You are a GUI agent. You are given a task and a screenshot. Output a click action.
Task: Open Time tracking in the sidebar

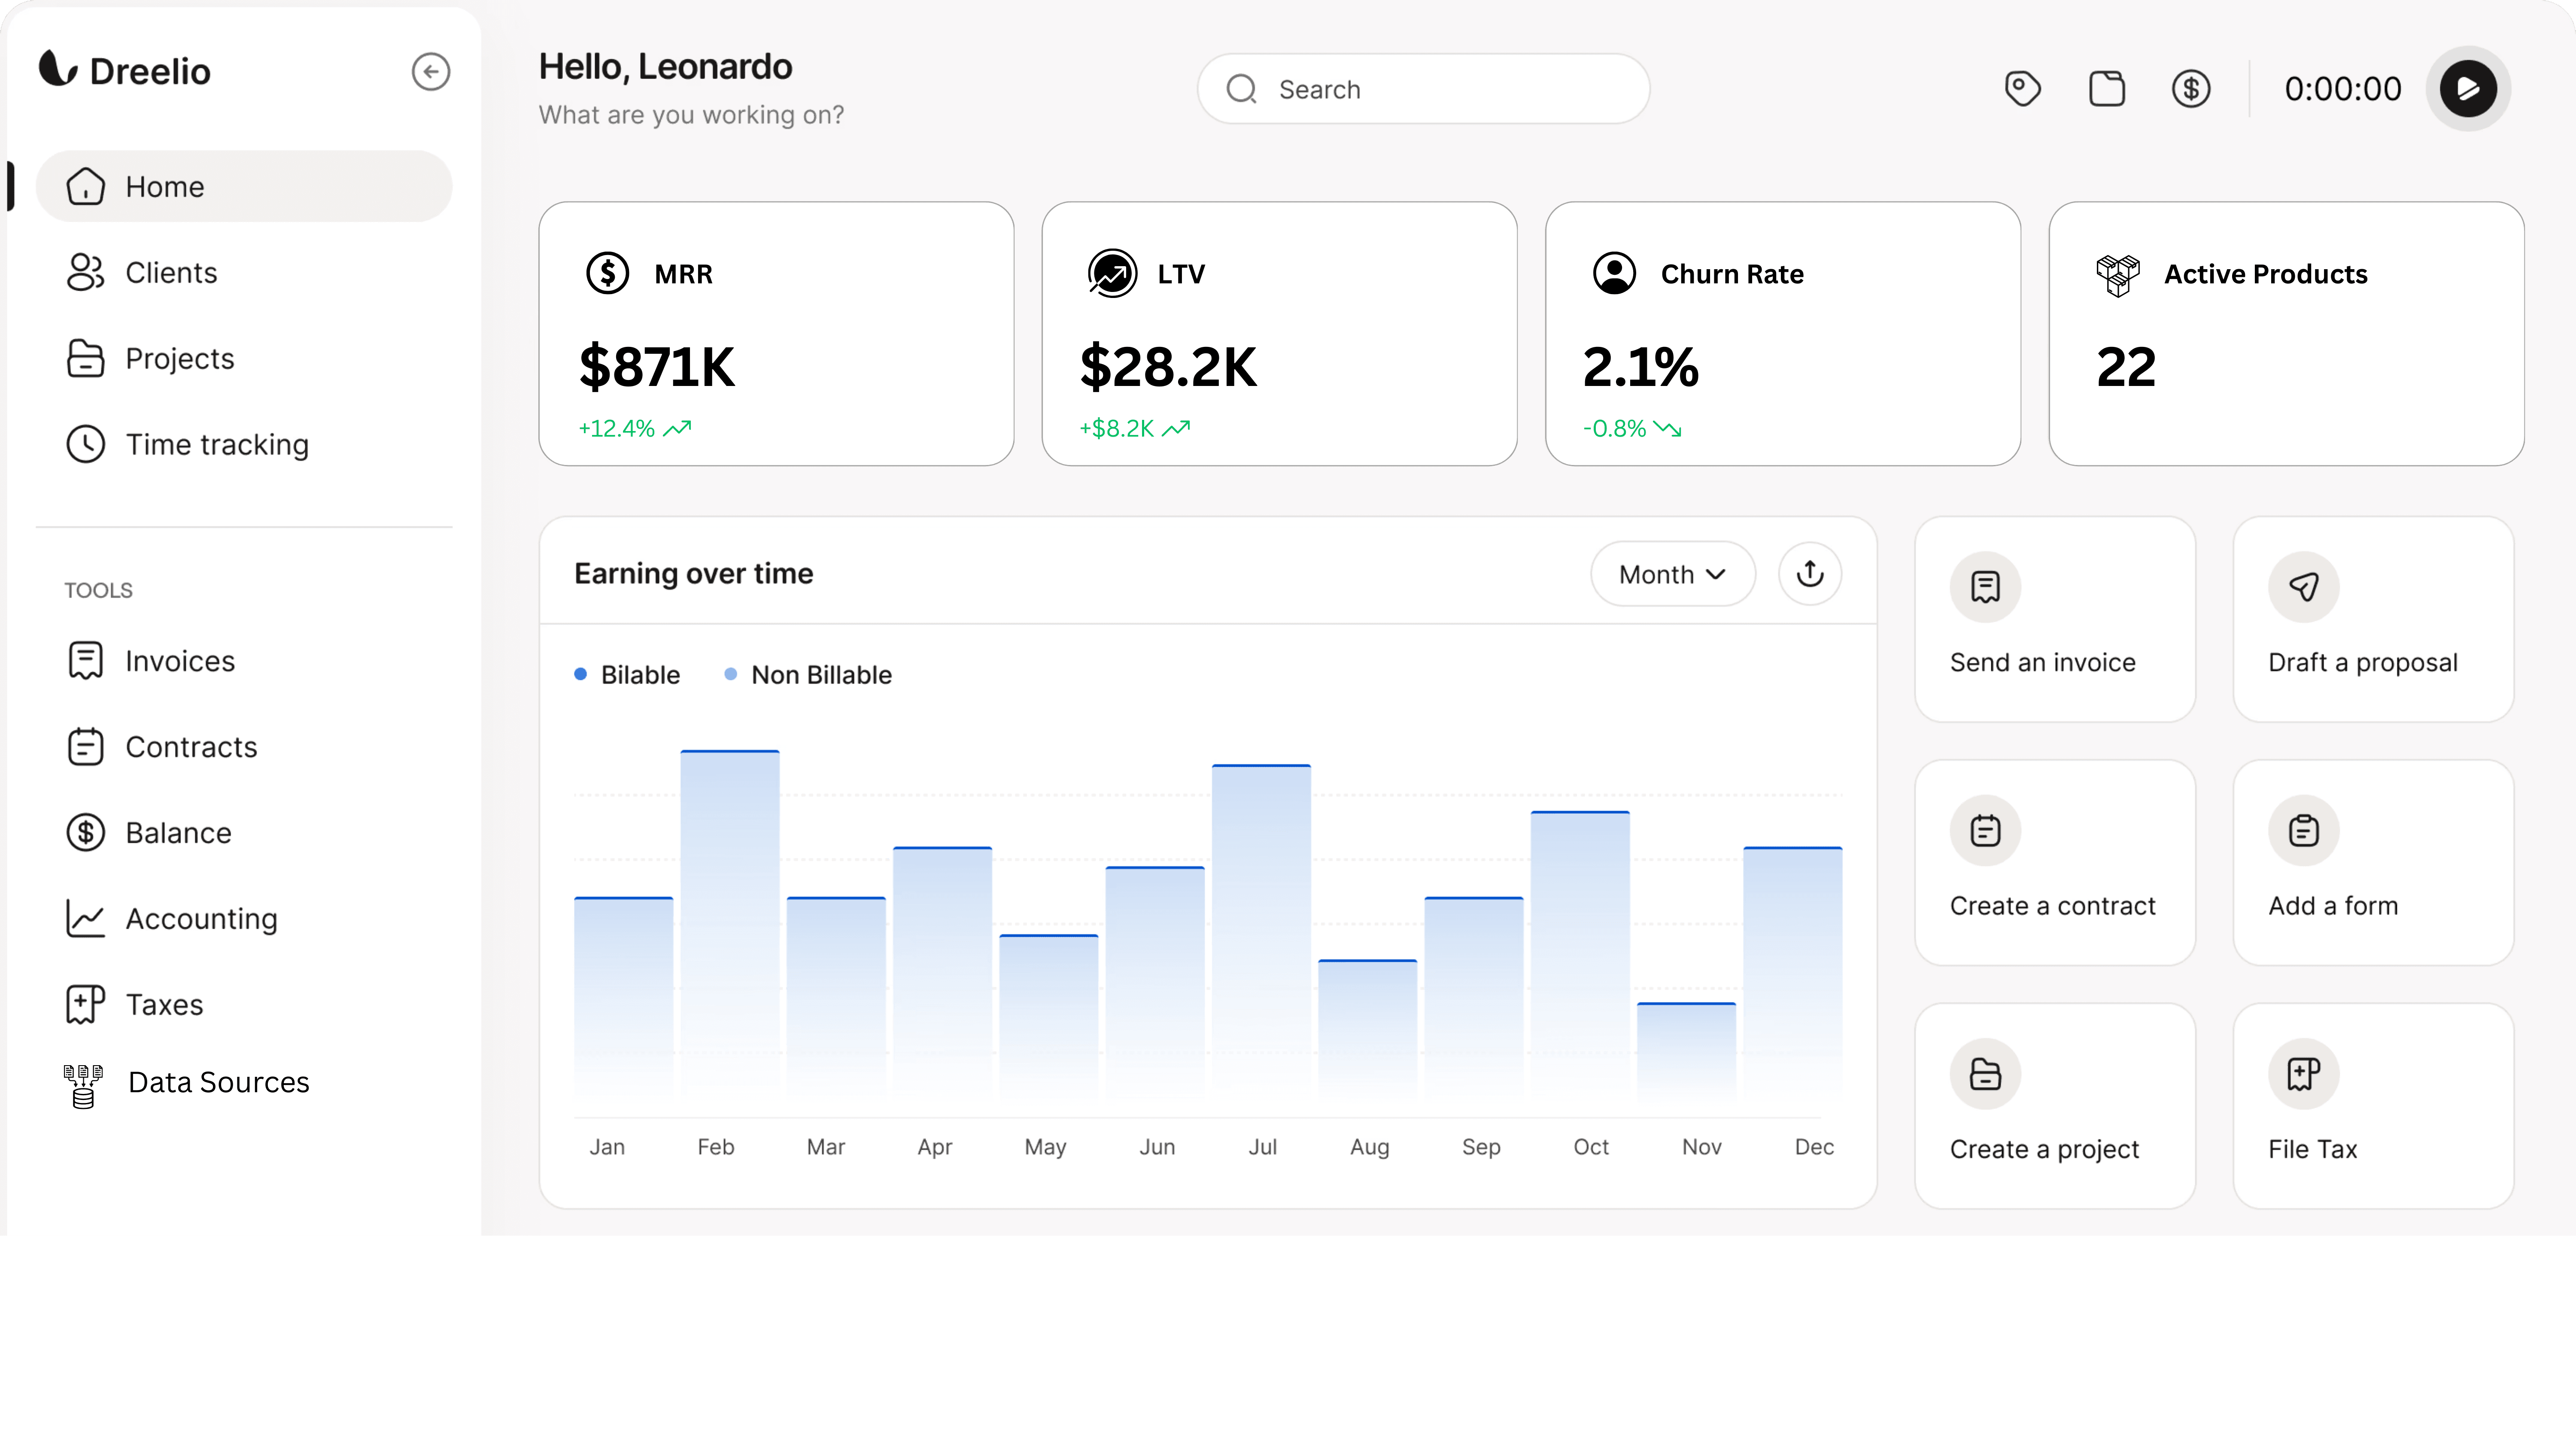point(216,444)
